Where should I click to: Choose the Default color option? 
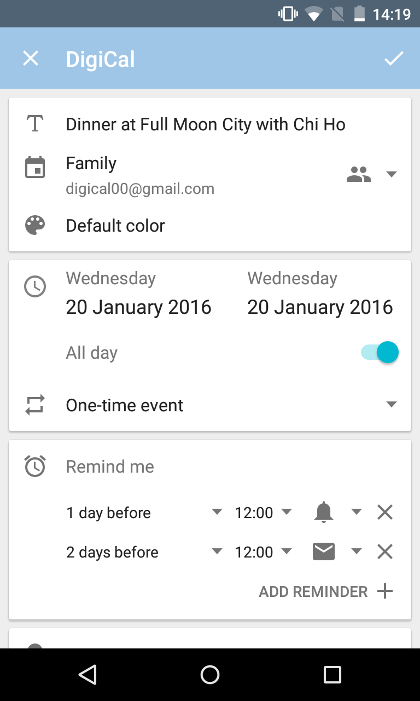115,226
